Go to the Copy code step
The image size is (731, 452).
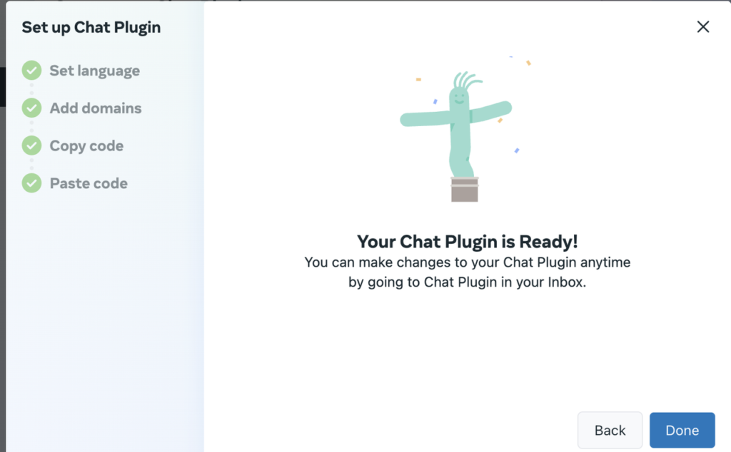click(x=86, y=145)
